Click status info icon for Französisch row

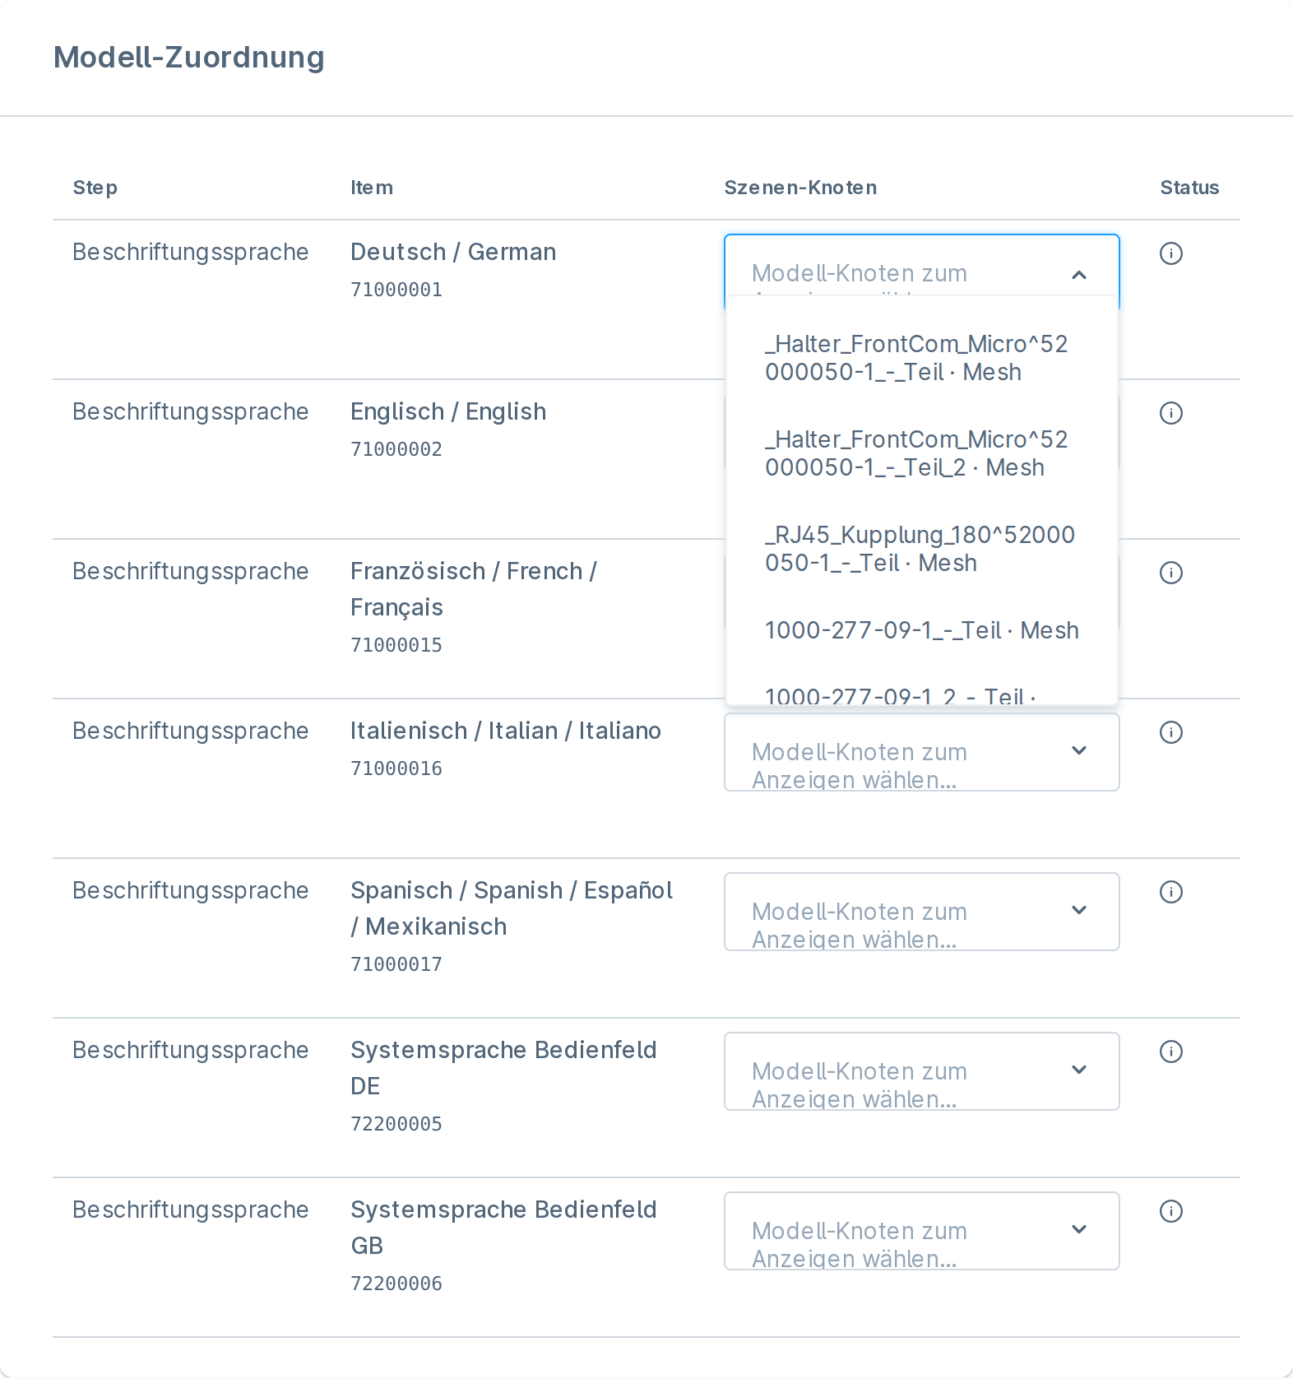[x=1171, y=573]
